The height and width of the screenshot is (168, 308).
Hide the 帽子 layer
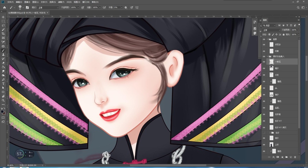[264, 68]
